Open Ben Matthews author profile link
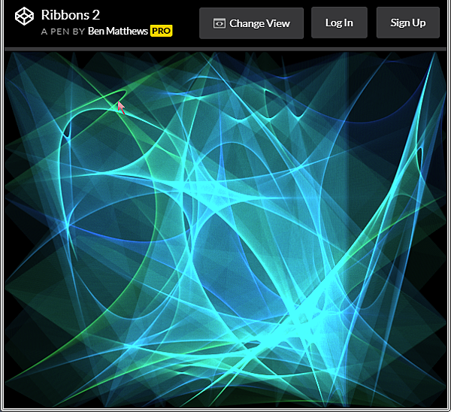The image size is (451, 412). click(x=118, y=31)
